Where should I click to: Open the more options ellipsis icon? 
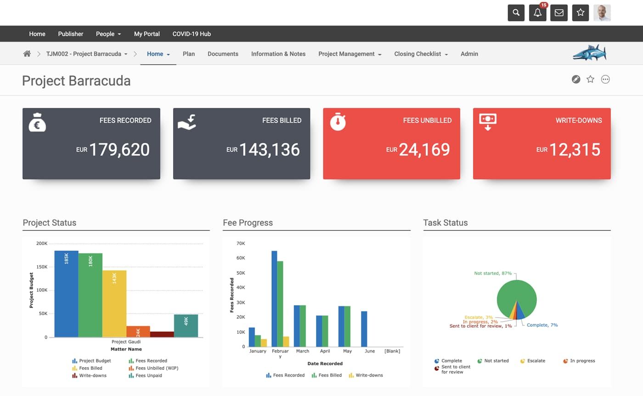point(605,79)
